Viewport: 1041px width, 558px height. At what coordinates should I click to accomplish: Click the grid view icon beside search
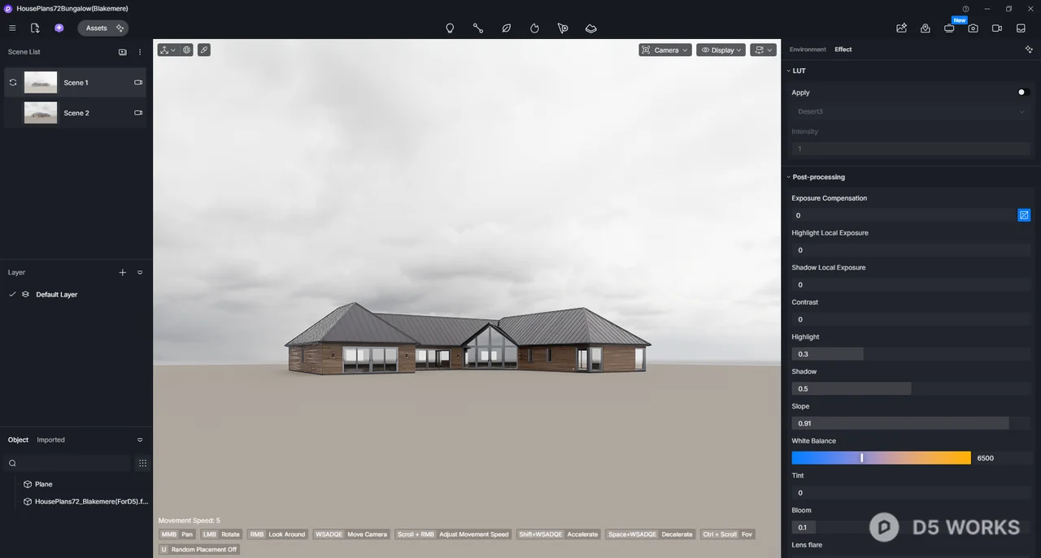click(142, 463)
